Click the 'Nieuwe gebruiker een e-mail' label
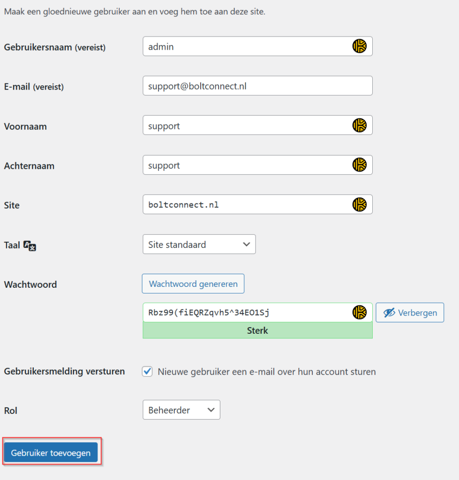The height and width of the screenshot is (480, 459). point(266,372)
